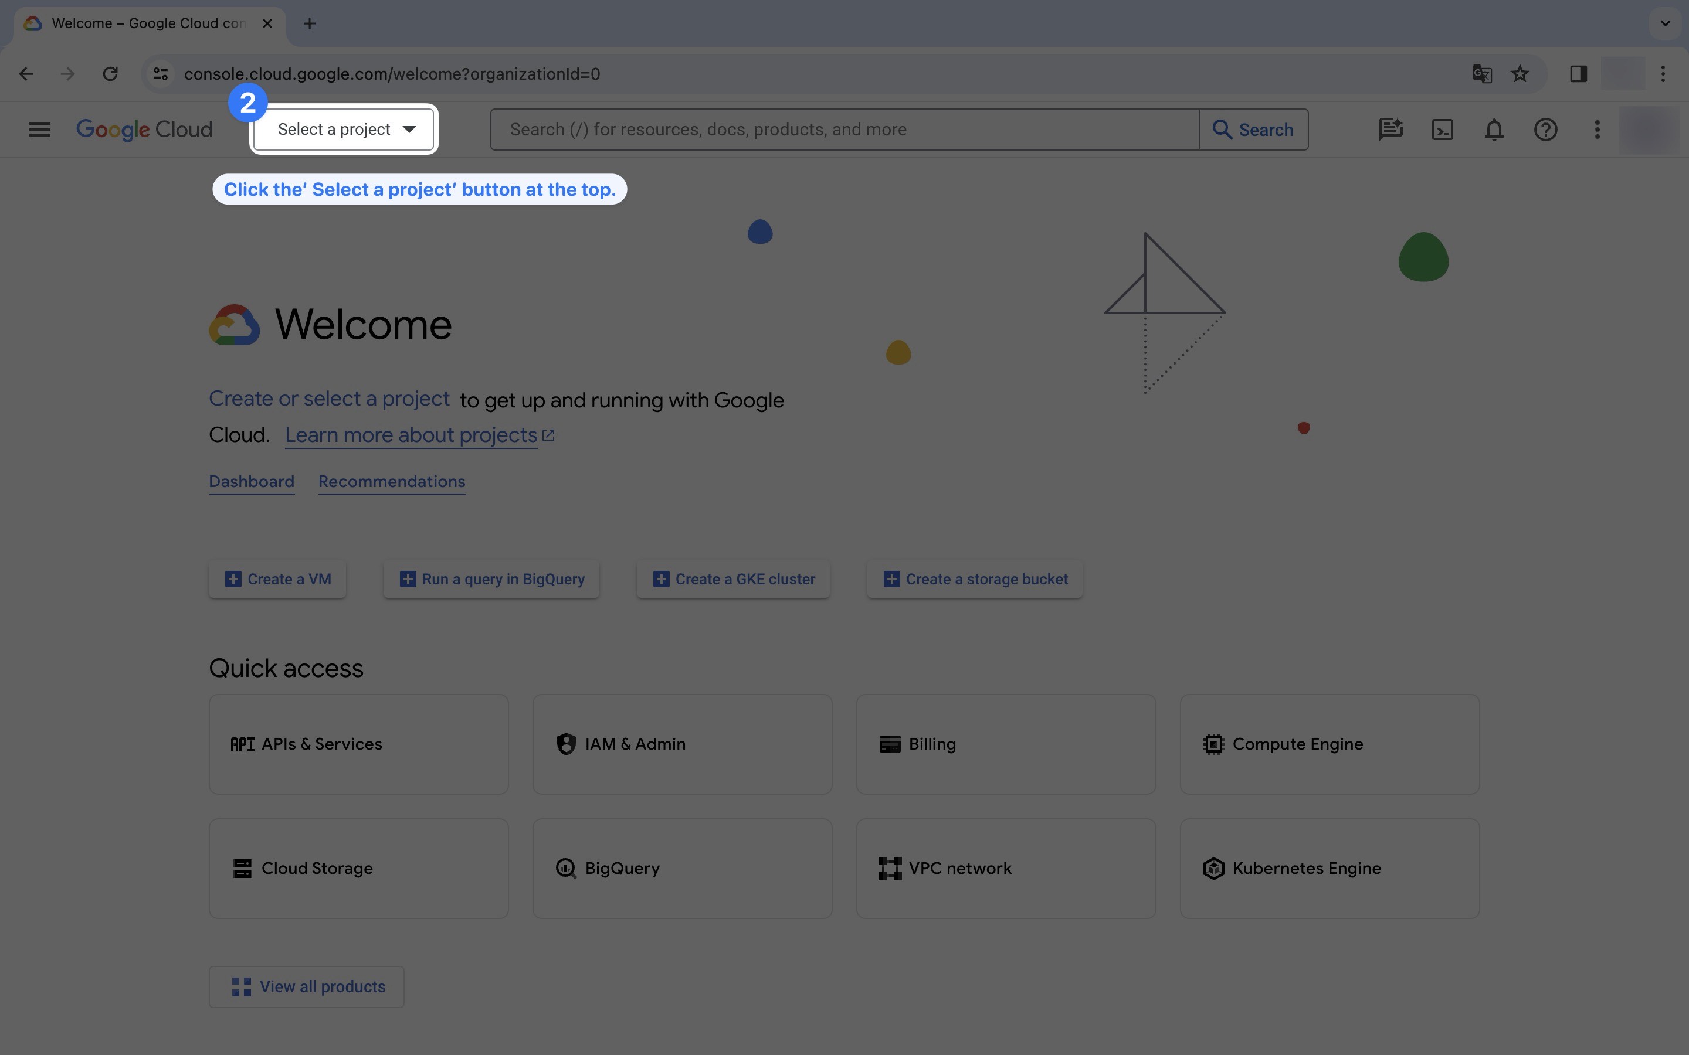Click Create a VM button

click(277, 580)
